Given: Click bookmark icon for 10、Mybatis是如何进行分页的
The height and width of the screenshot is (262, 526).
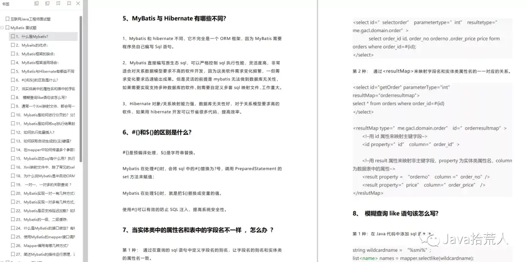Looking at the screenshot, I should (x=13, y=115).
